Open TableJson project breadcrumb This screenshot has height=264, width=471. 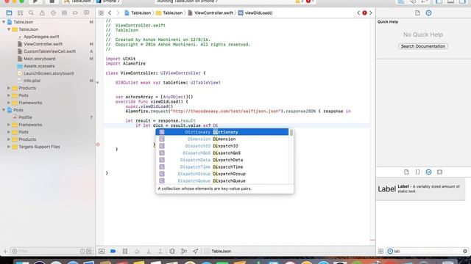pos(138,13)
